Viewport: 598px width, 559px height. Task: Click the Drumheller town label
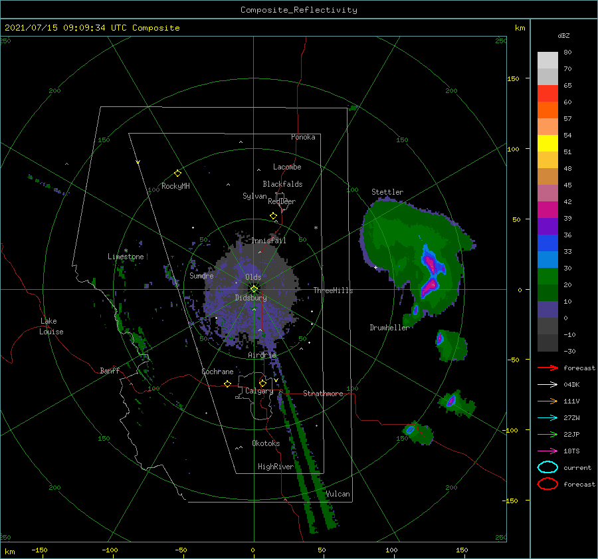tap(389, 328)
